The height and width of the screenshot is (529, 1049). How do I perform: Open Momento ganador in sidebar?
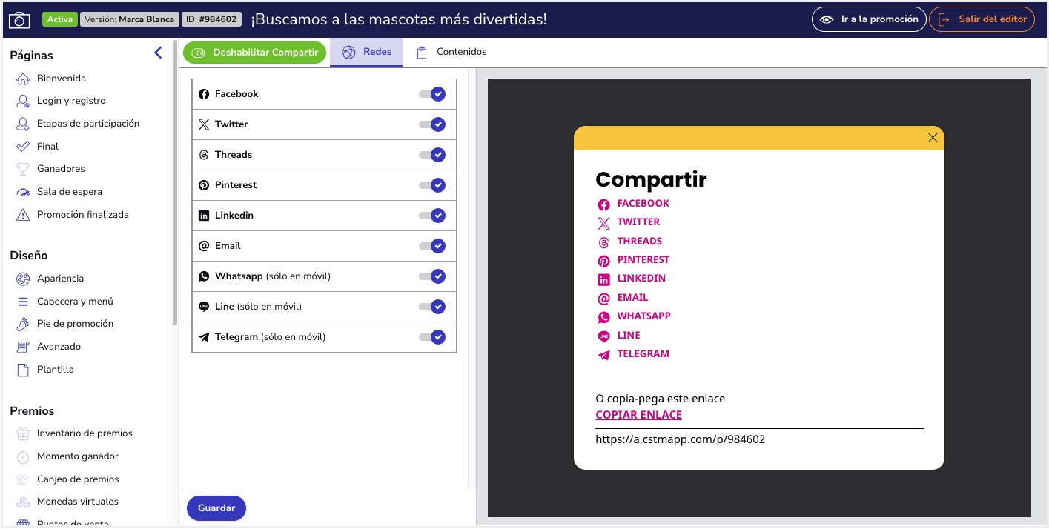click(78, 456)
